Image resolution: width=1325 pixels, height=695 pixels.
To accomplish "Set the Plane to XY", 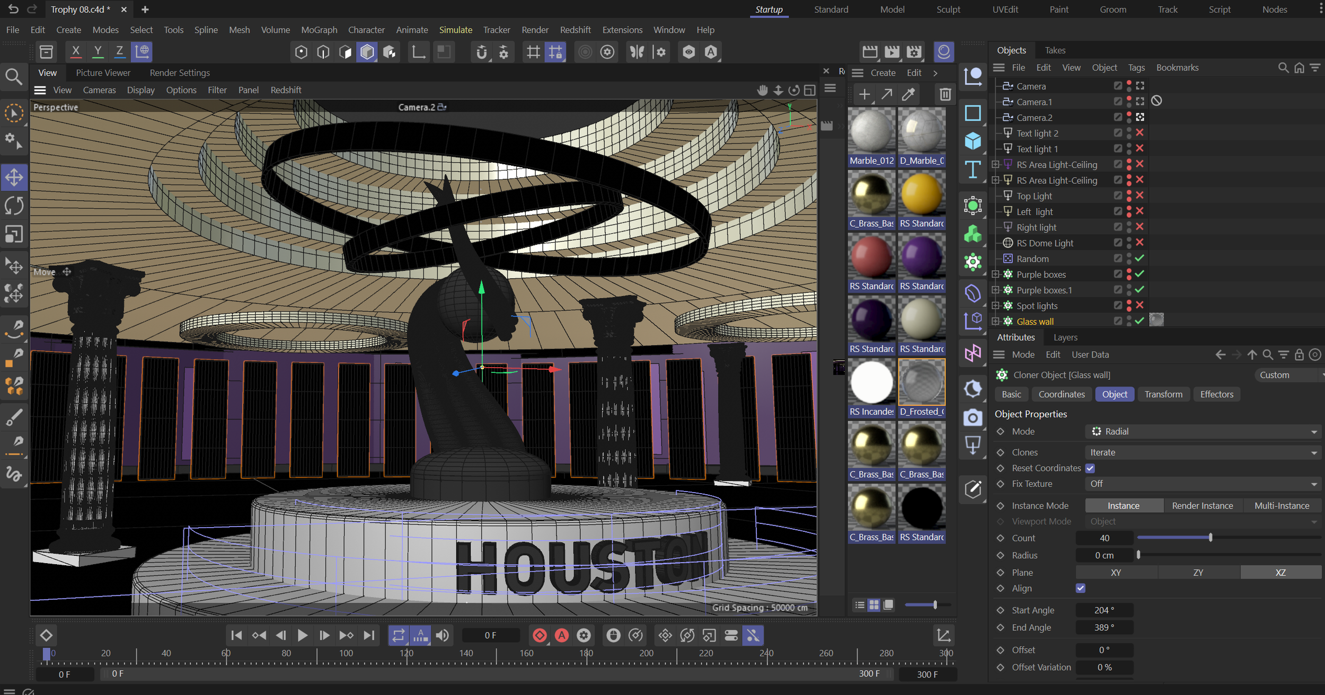I will point(1116,573).
